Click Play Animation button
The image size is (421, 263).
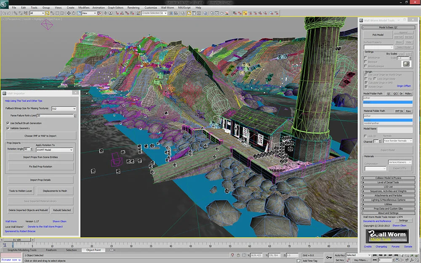click(x=385, y=255)
